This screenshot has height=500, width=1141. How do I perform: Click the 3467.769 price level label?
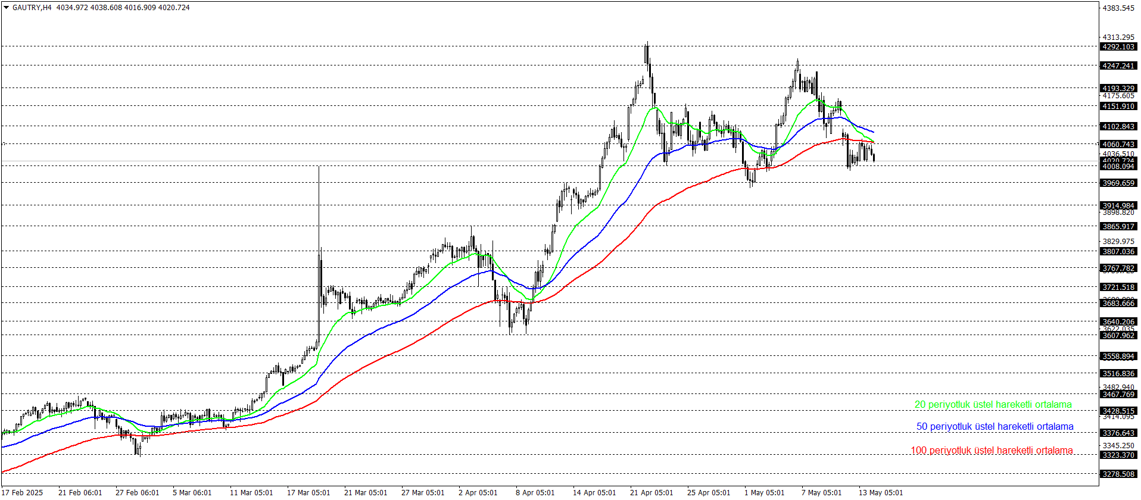[x=1118, y=395]
